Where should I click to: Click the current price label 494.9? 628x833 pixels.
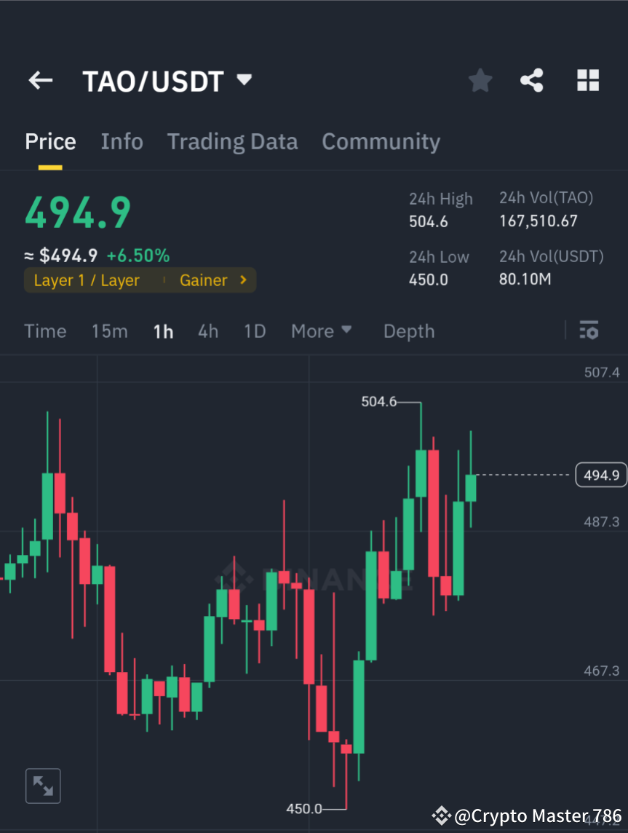(601, 474)
